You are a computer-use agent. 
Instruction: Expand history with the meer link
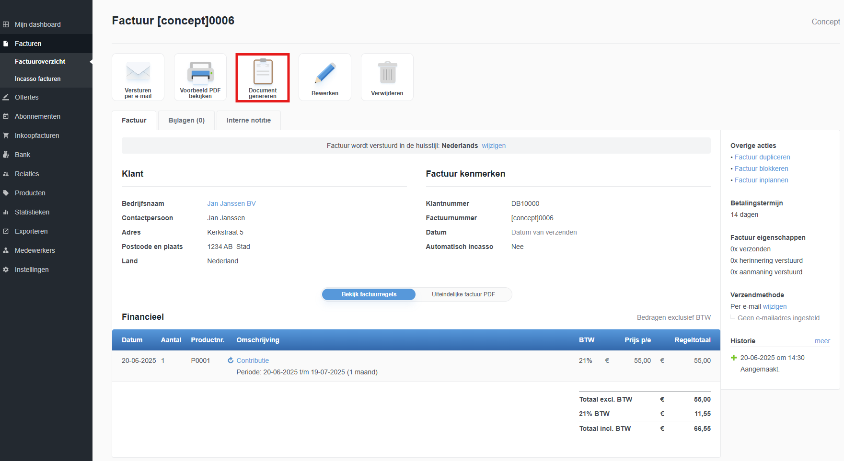pyautogui.click(x=822, y=341)
